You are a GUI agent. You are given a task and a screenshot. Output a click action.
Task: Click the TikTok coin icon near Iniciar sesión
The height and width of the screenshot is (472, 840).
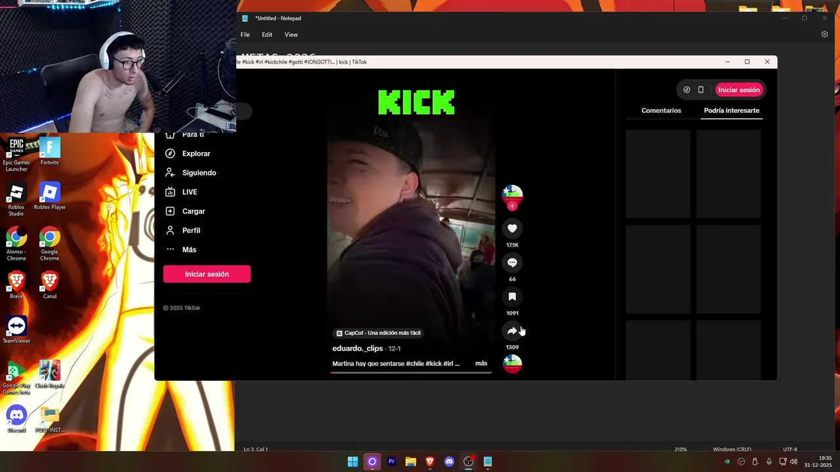(x=686, y=90)
